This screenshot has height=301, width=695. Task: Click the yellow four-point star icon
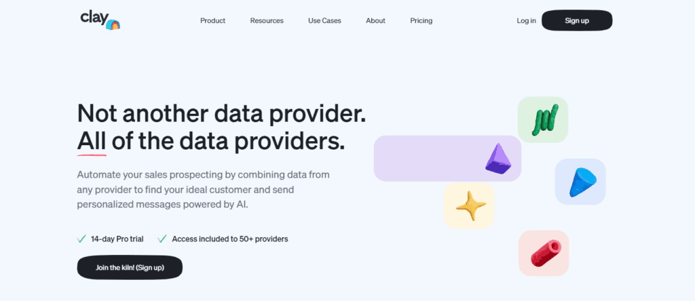point(471,206)
